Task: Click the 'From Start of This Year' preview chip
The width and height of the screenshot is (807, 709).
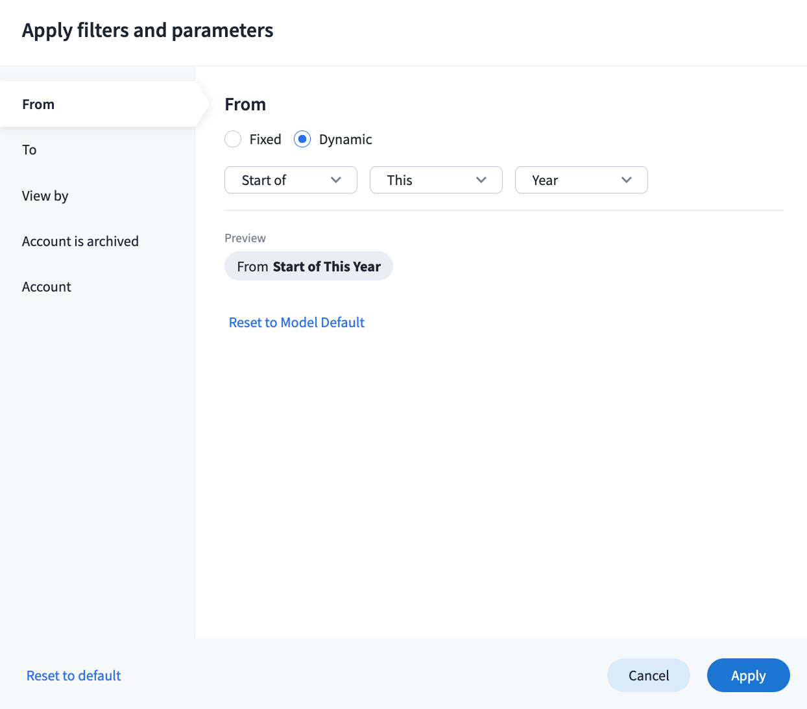Action: pyautogui.click(x=309, y=266)
